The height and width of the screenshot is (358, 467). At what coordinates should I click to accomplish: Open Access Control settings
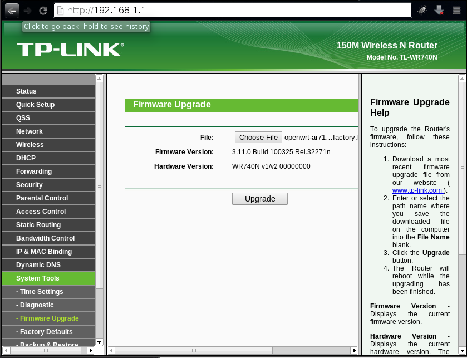(48, 212)
